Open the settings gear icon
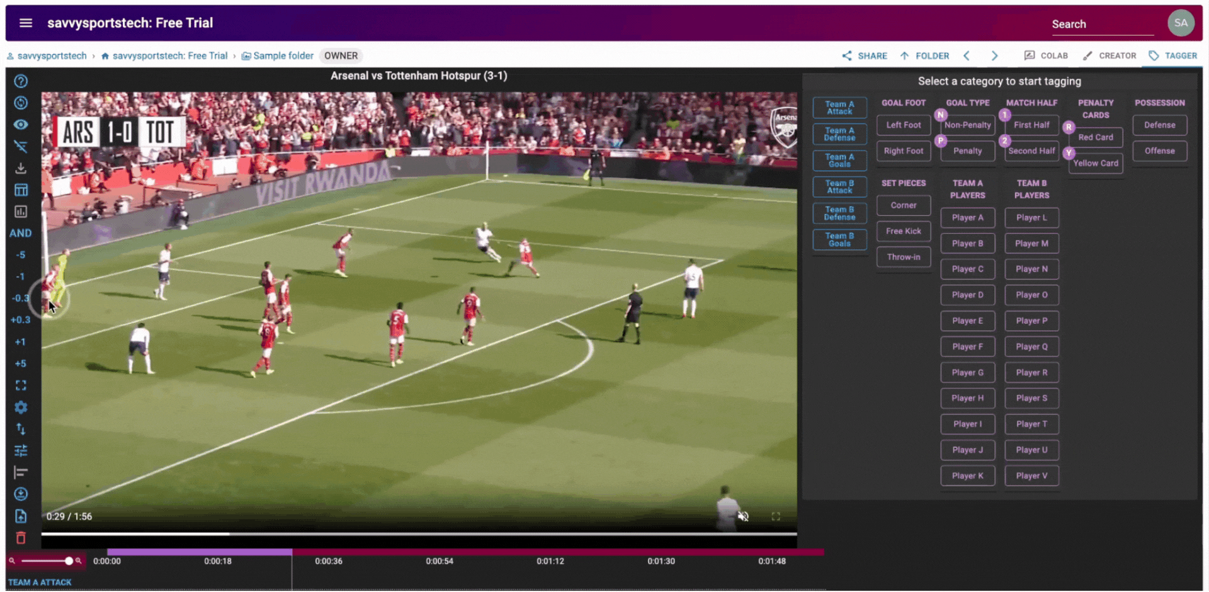The height and width of the screenshot is (592, 1209). click(21, 407)
